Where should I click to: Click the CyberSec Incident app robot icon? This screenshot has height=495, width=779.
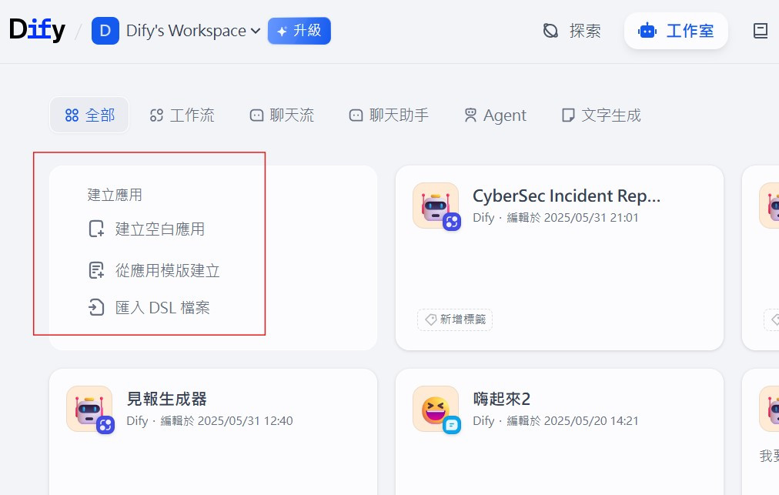(435, 206)
